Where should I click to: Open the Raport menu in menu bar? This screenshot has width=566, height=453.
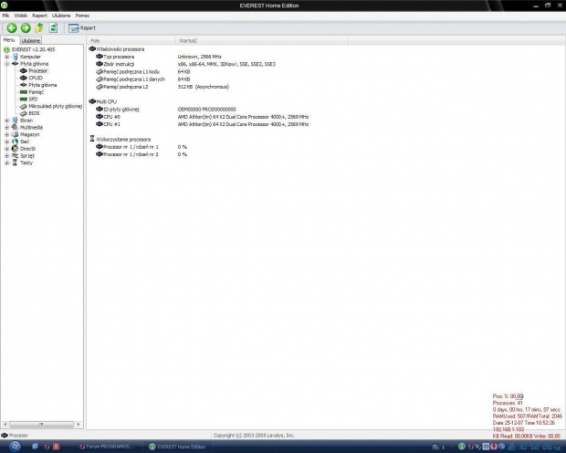tap(39, 16)
